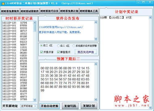The image size is (154, 111).
Task: Select draw record 141120-008 56907
Action: pyautogui.click(x=15, y=45)
